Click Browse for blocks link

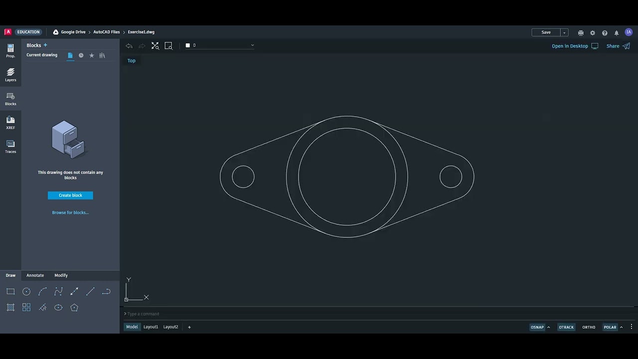70,212
